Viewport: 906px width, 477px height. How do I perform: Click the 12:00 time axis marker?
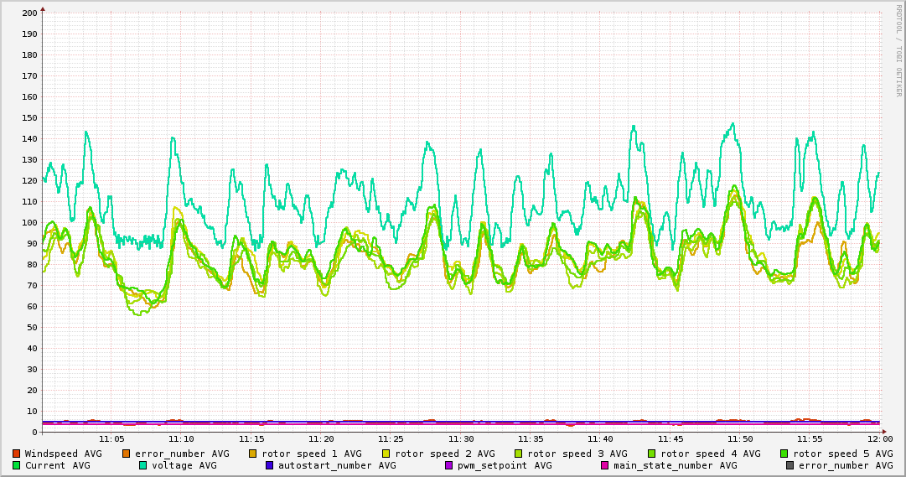[x=880, y=438]
